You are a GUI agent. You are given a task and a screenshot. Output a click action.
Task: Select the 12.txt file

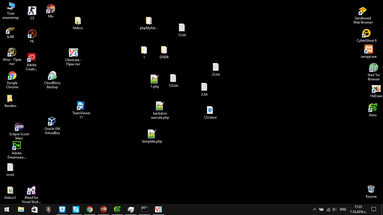182,30
